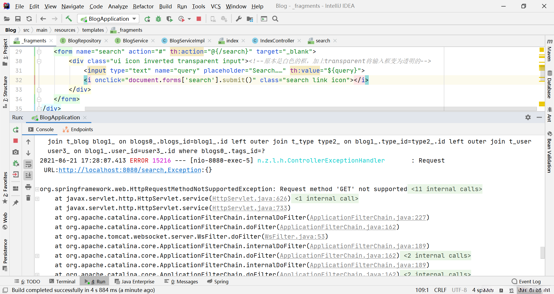Collapse the form tag fold at line 29
The height and width of the screenshot is (294, 554).
[39, 52]
